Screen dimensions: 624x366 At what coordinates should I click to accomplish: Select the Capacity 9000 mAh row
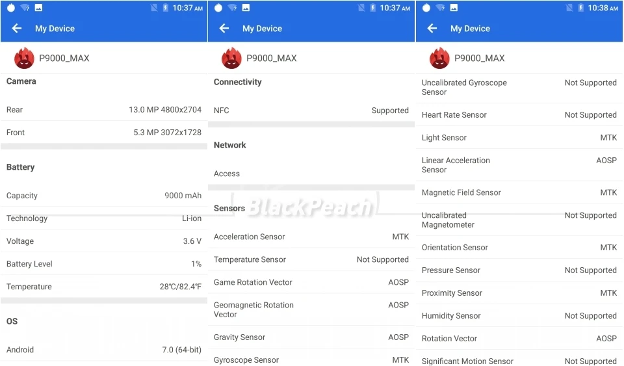tap(104, 195)
